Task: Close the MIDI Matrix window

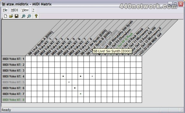Action: [x=181, y=4]
